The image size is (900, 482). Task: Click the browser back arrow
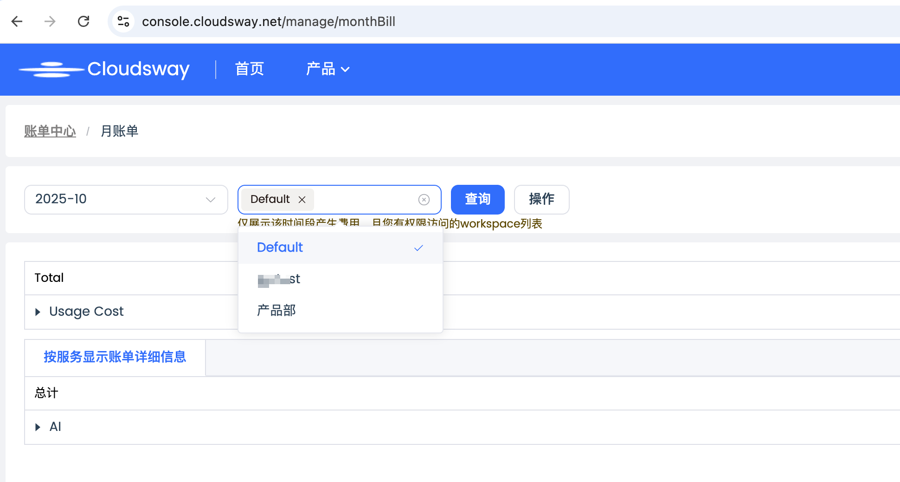(17, 21)
